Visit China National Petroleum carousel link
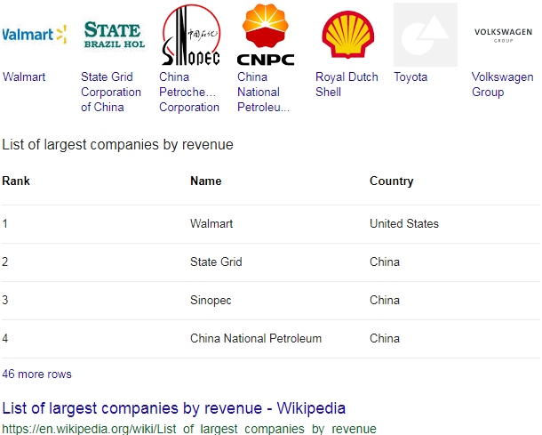 tap(263, 92)
